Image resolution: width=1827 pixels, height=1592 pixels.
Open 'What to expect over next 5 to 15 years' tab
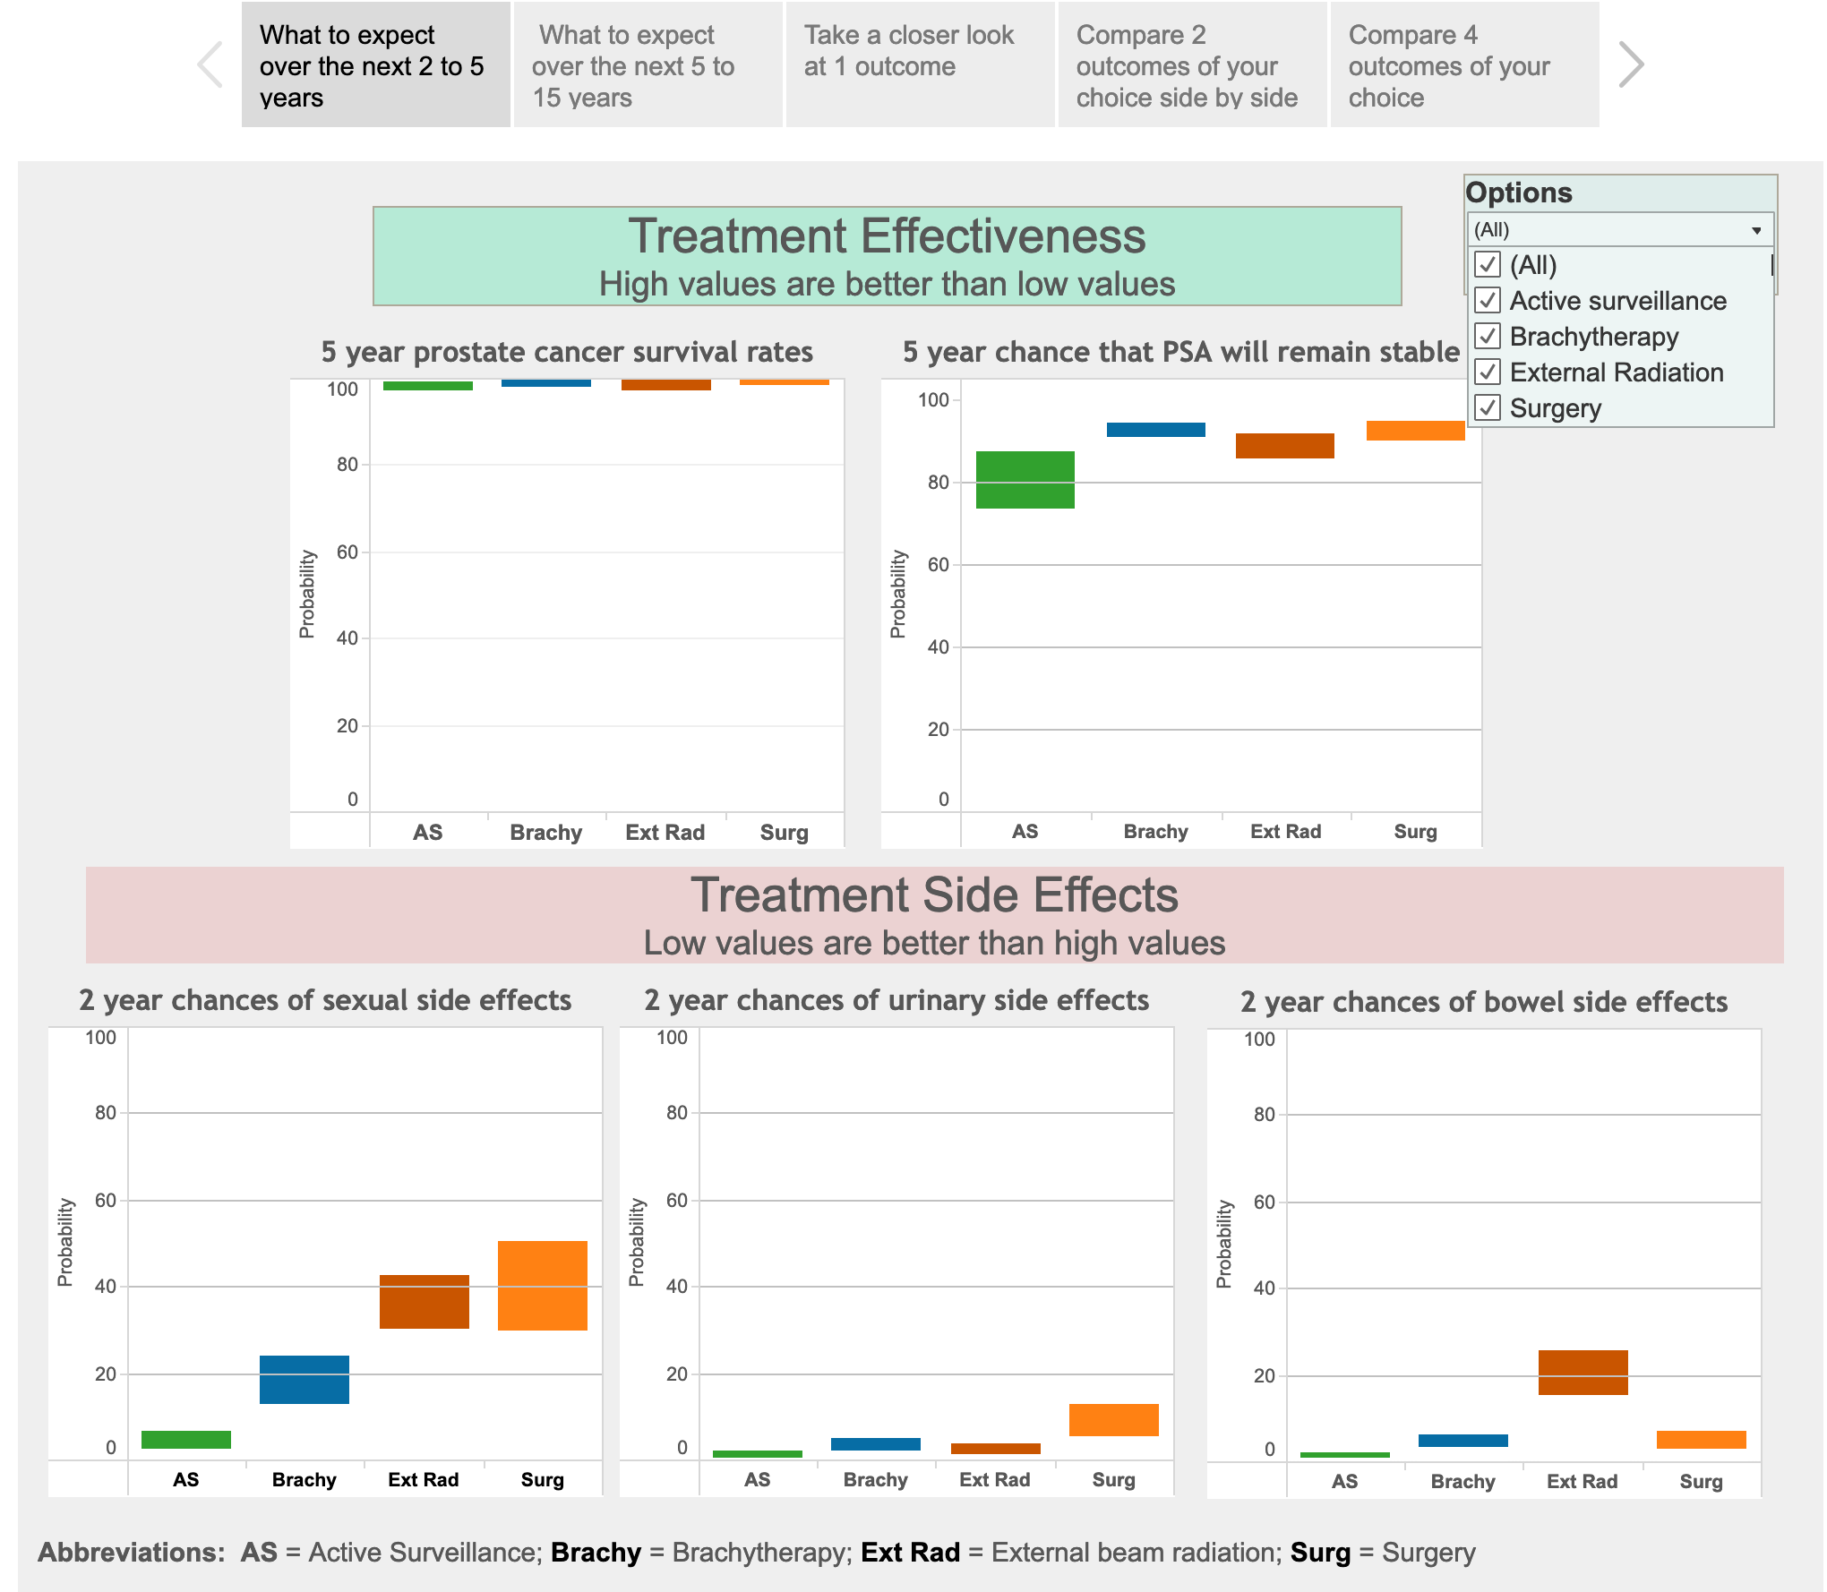[x=648, y=65]
